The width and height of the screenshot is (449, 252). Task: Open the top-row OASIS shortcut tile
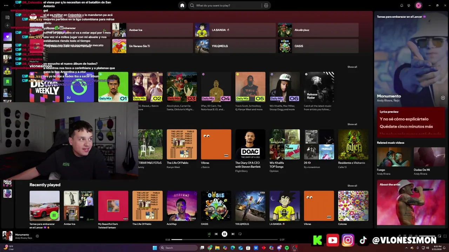[x=318, y=46]
